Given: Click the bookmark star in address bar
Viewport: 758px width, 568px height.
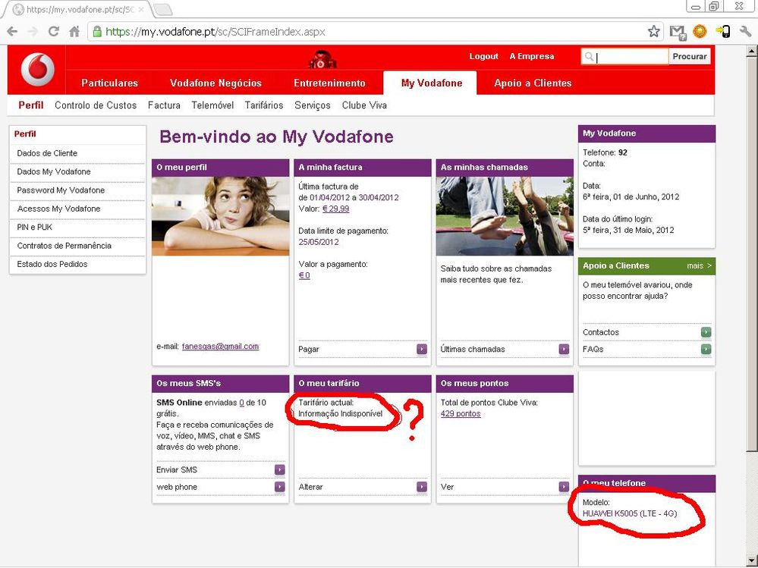Looking at the screenshot, I should (653, 32).
